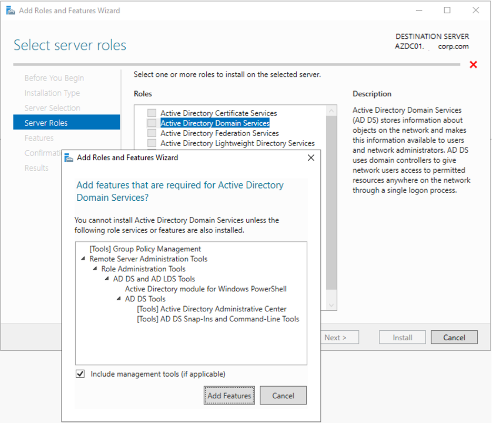This screenshot has height=423, width=492.
Task: Click the wizard icon in main title bar
Action: pos(10,11)
